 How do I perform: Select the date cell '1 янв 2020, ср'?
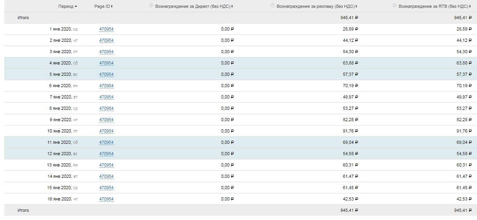pos(64,29)
